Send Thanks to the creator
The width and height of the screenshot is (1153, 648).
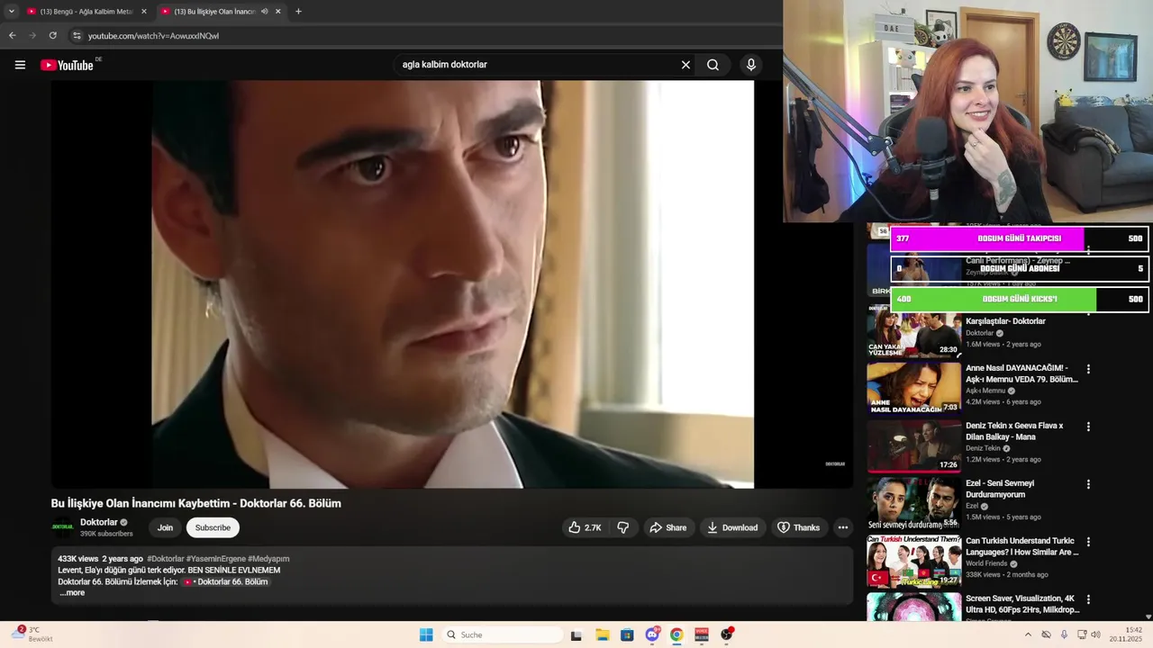pyautogui.click(x=799, y=527)
